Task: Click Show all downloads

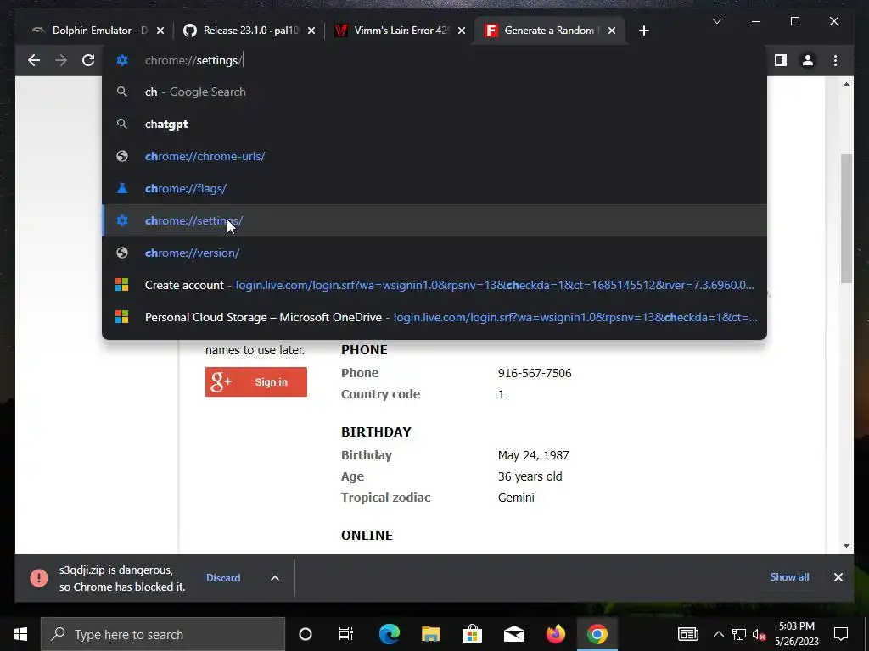Action: tap(789, 576)
